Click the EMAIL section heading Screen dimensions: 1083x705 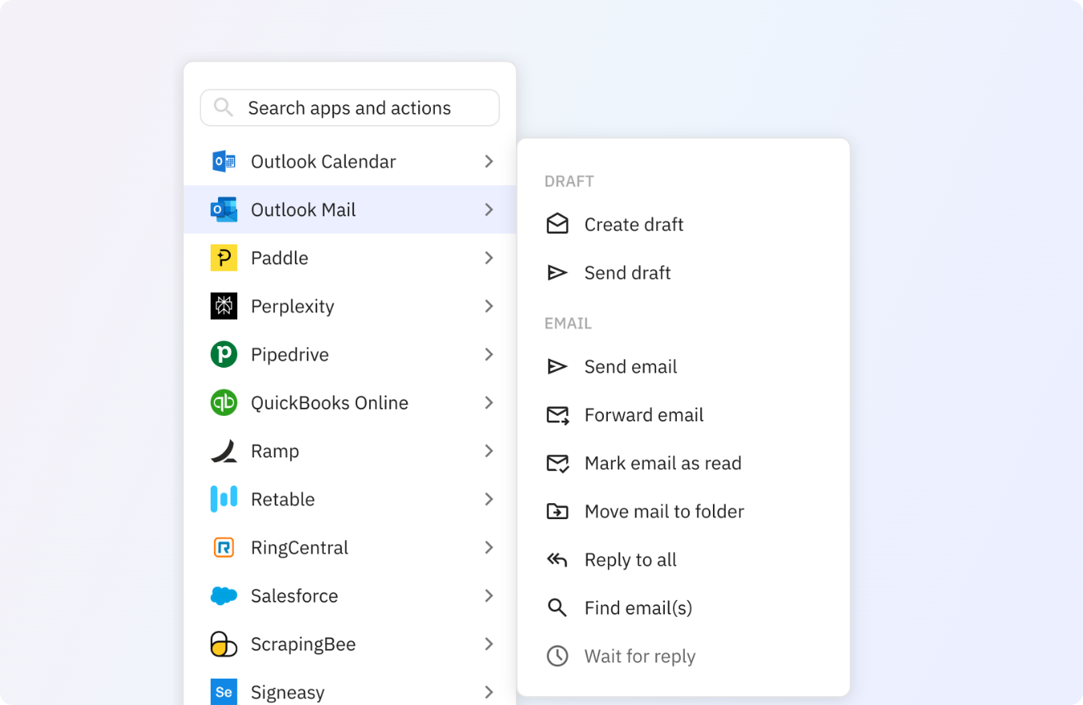tap(568, 324)
